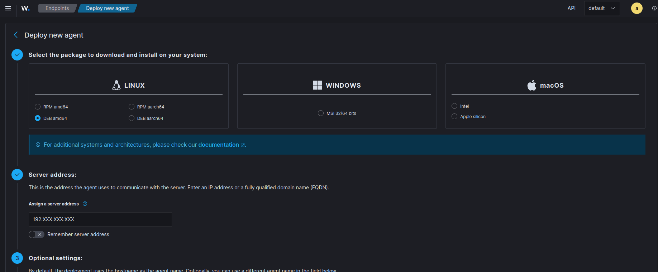Click the server address input field

(x=100, y=219)
